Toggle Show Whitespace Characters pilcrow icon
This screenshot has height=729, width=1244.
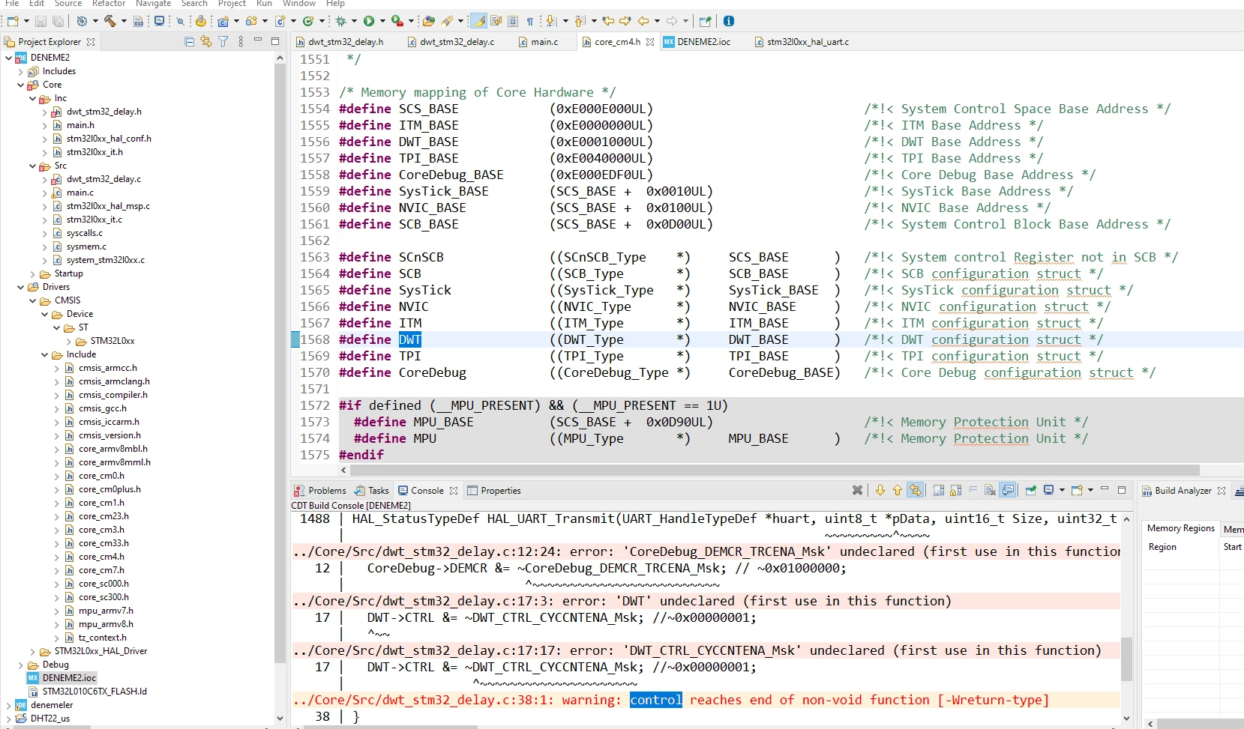[530, 21]
